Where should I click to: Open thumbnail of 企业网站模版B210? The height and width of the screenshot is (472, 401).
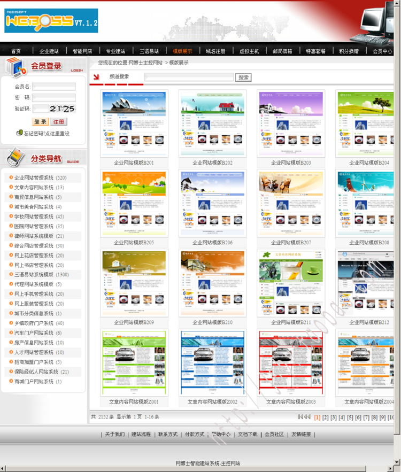point(213,283)
